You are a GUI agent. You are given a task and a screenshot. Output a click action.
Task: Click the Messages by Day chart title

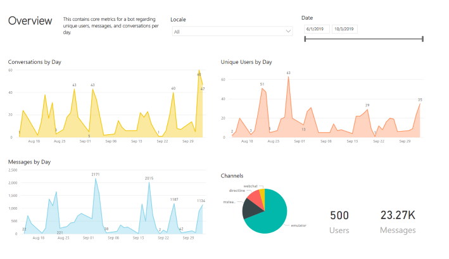29,162
